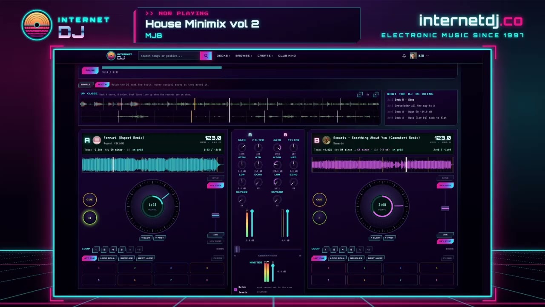Click the Deck A jog wheel
Viewport: 545px width, 307px height.
coord(152,206)
